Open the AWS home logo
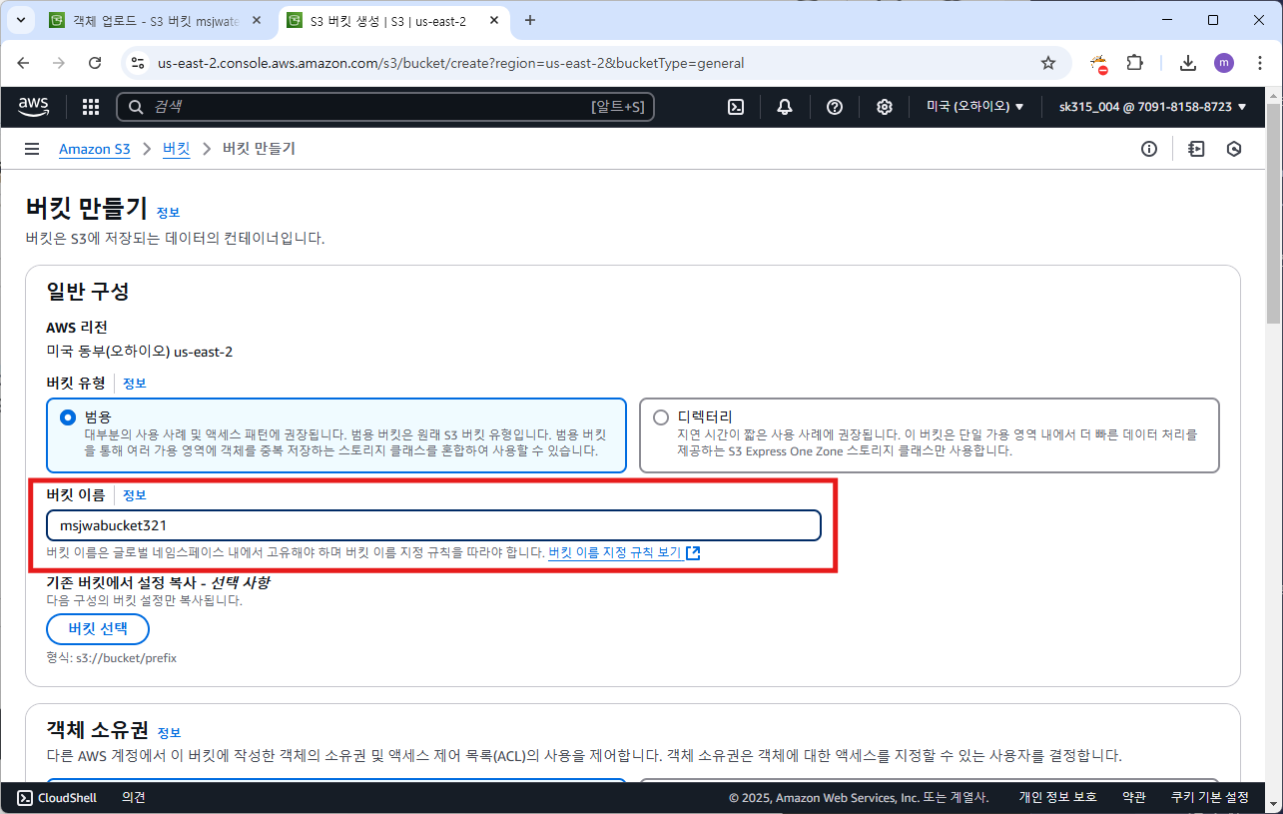This screenshot has width=1283, height=814. [x=33, y=106]
